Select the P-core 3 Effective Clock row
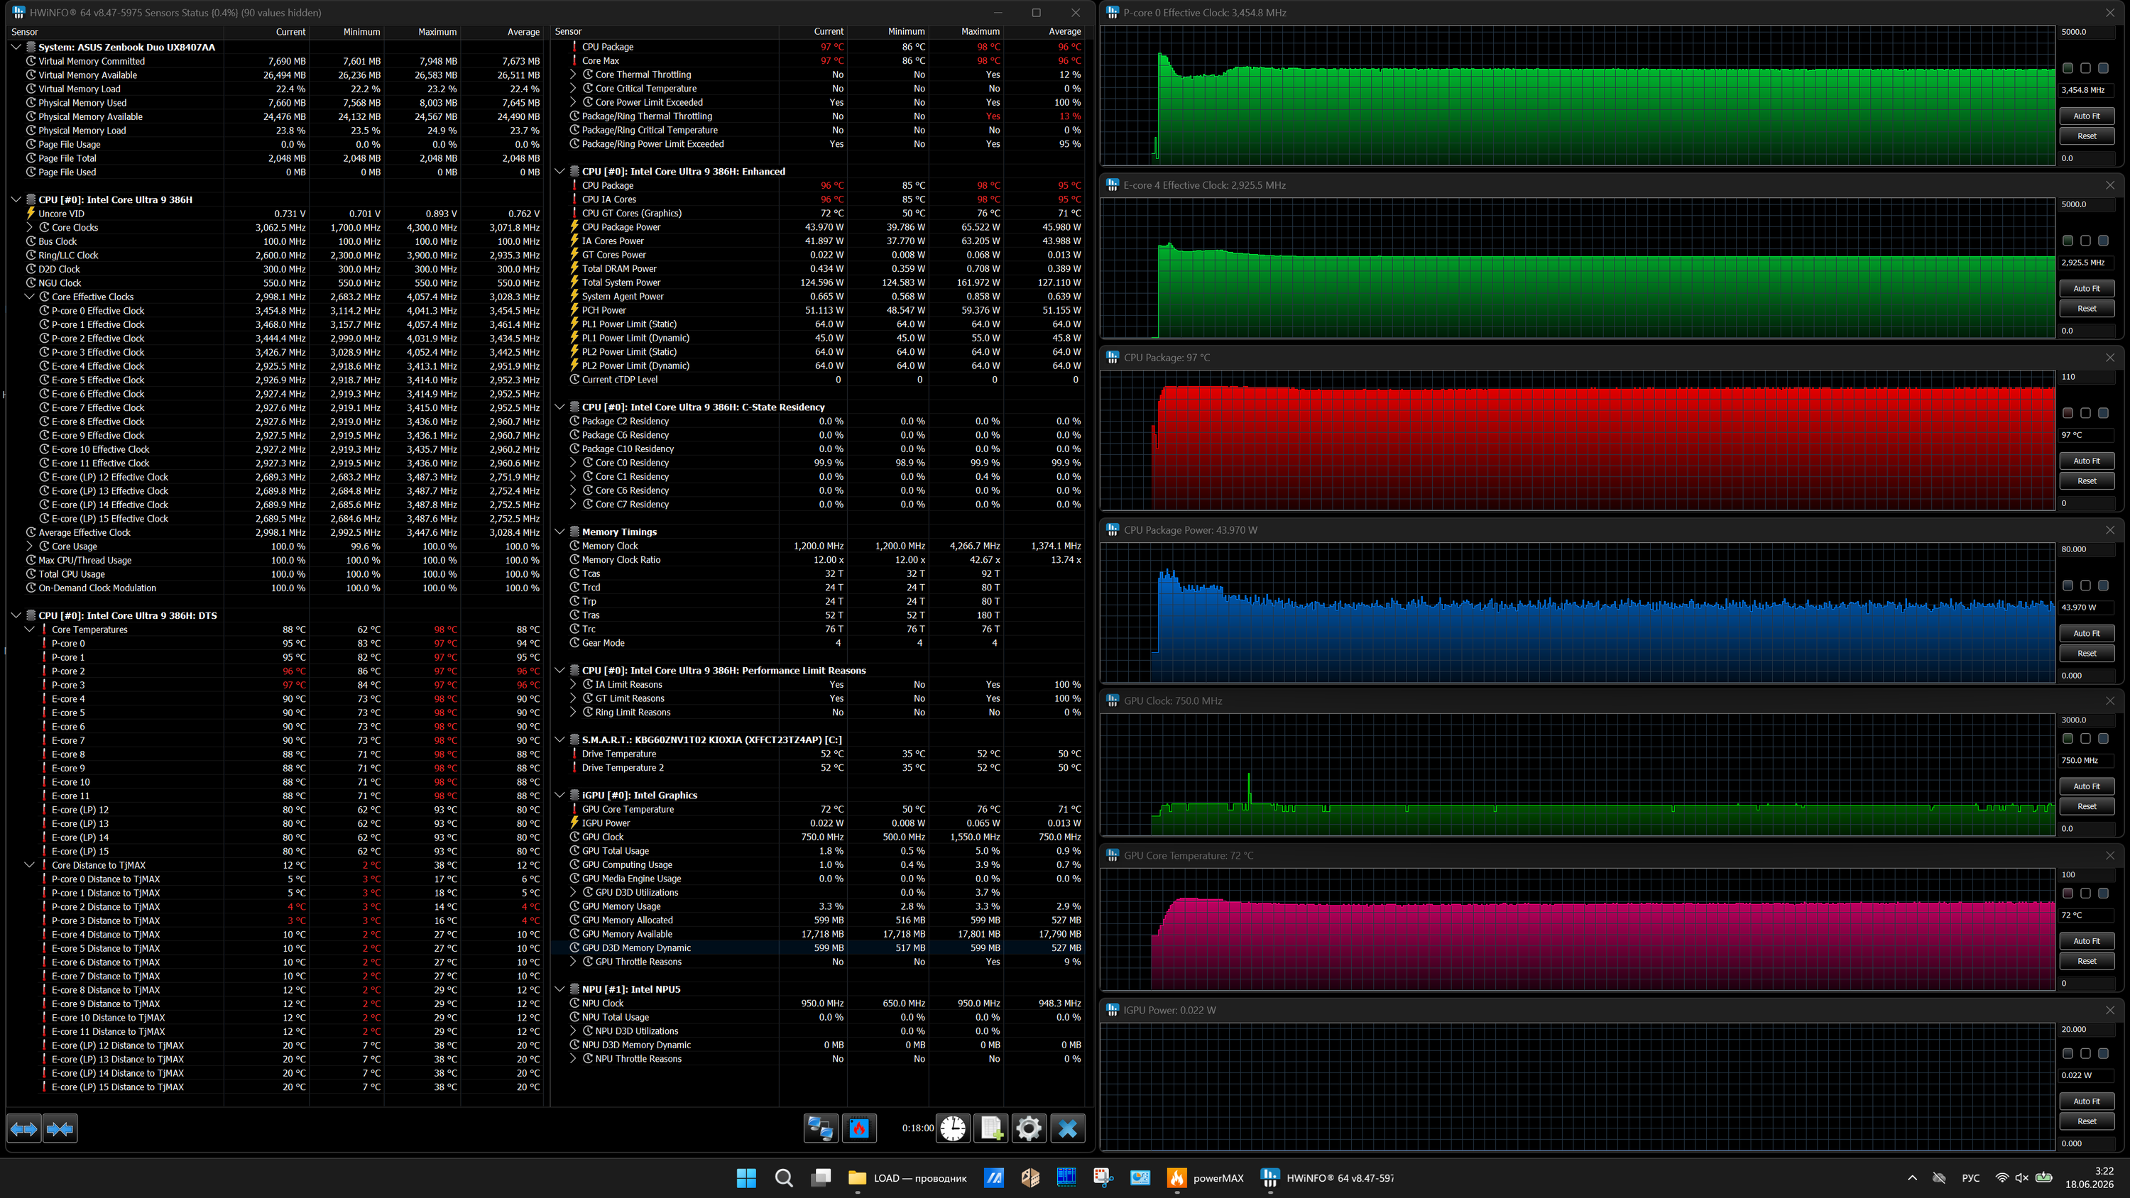 pos(275,352)
